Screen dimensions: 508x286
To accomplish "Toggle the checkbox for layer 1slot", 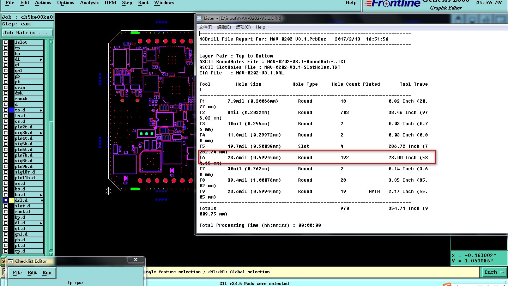I will tap(6, 42).
